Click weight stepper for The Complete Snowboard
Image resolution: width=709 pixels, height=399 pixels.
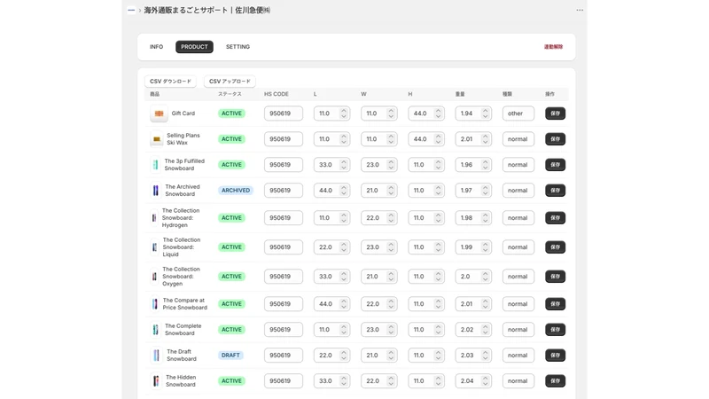[x=485, y=330]
